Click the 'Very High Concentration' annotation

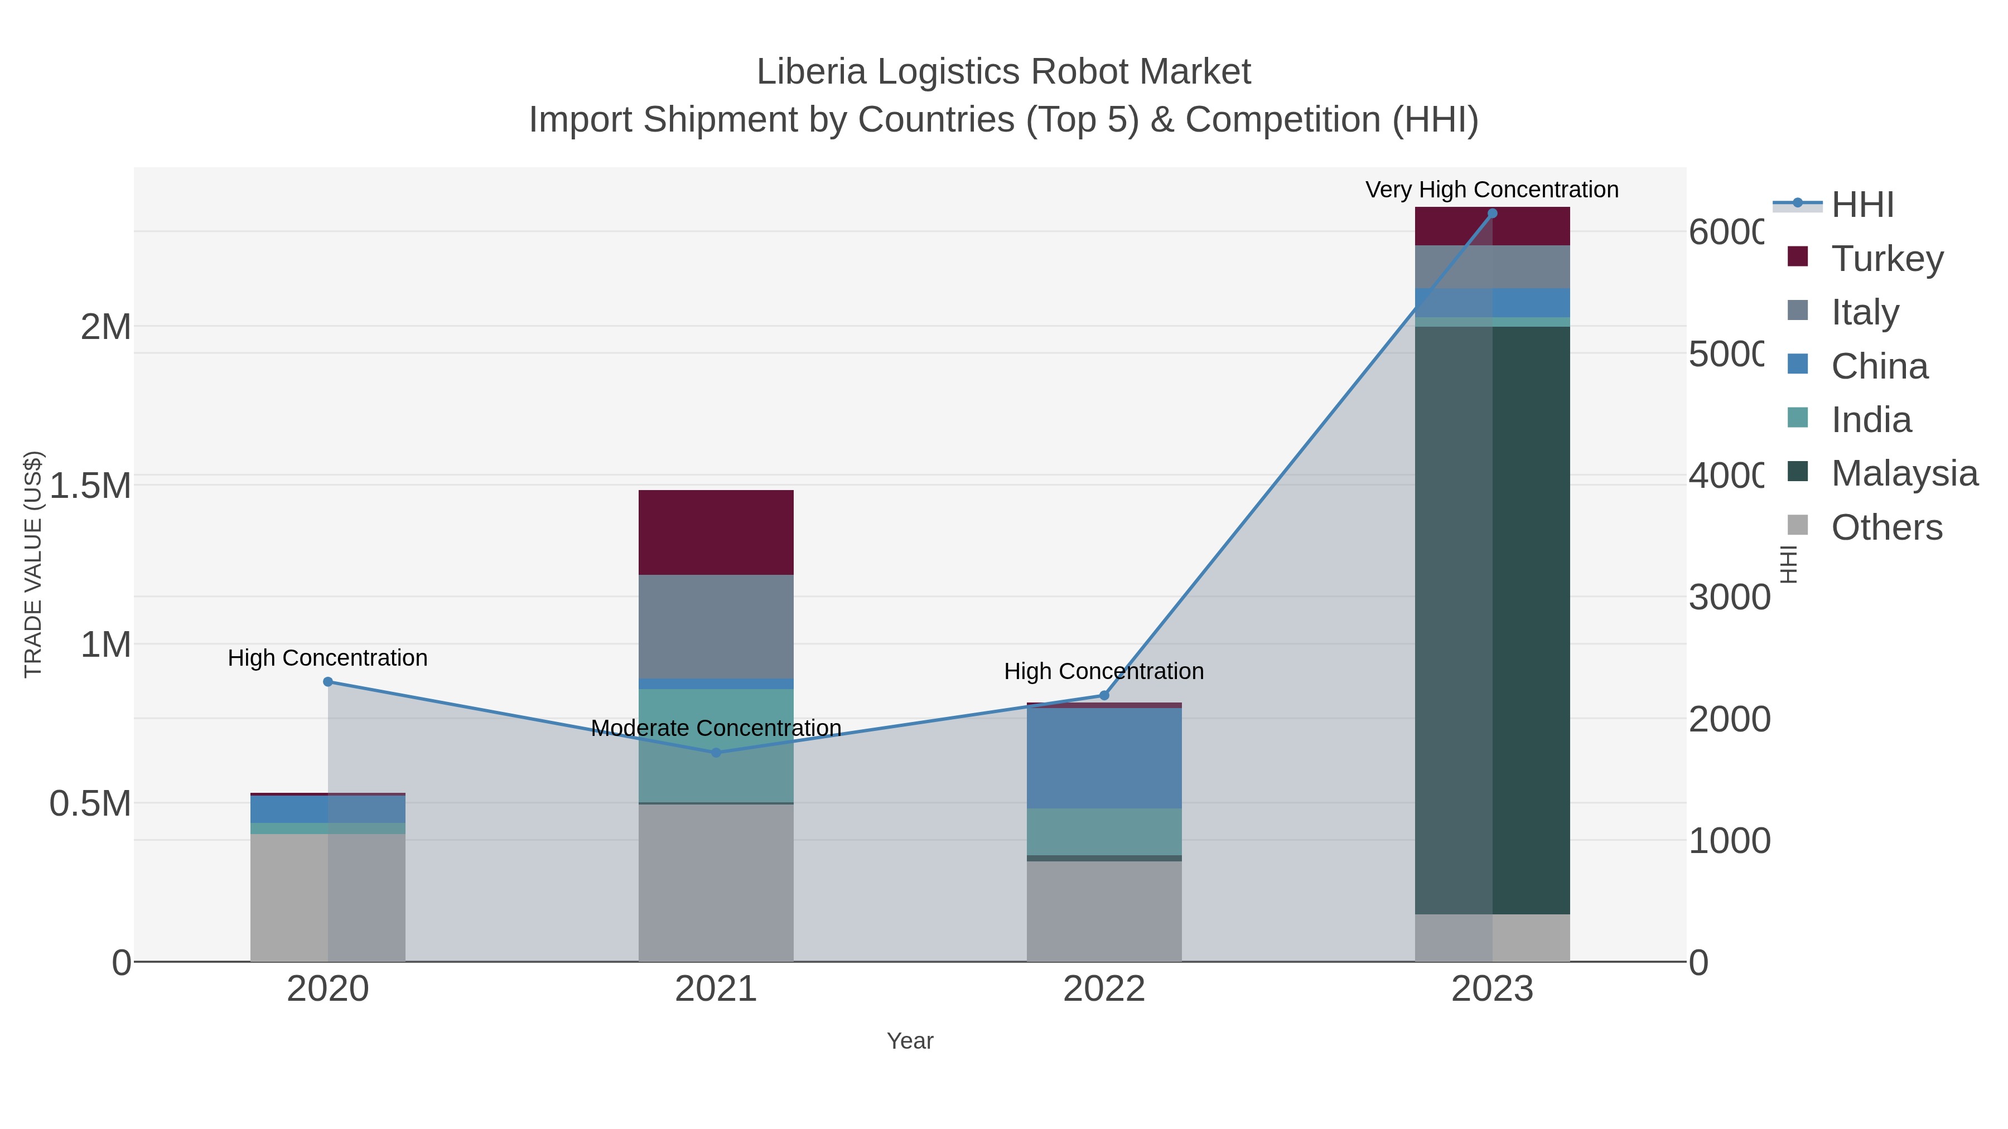point(1492,190)
